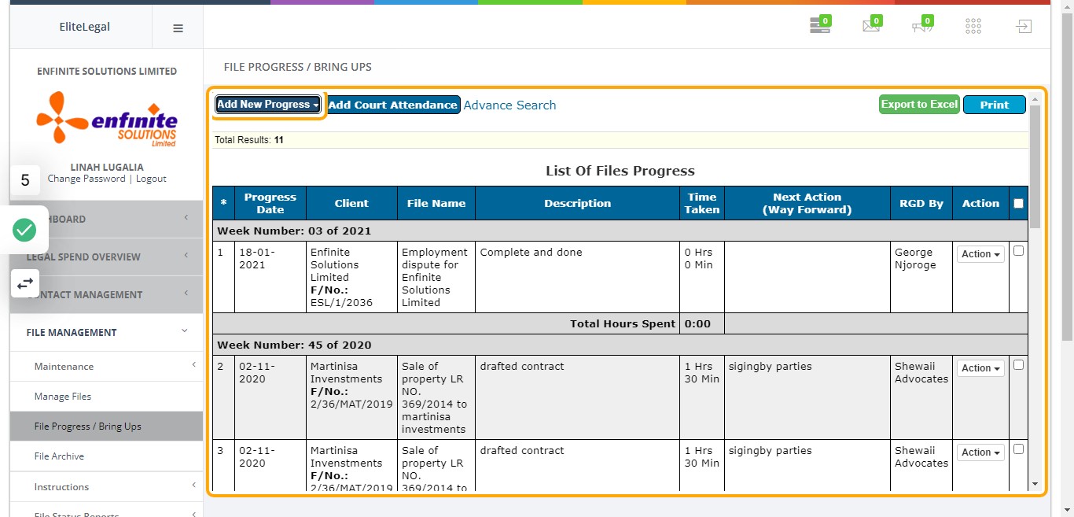This screenshot has height=517, width=1074.
Task: Select File Progress / Bring Ups sidebar item
Action: click(x=106, y=427)
